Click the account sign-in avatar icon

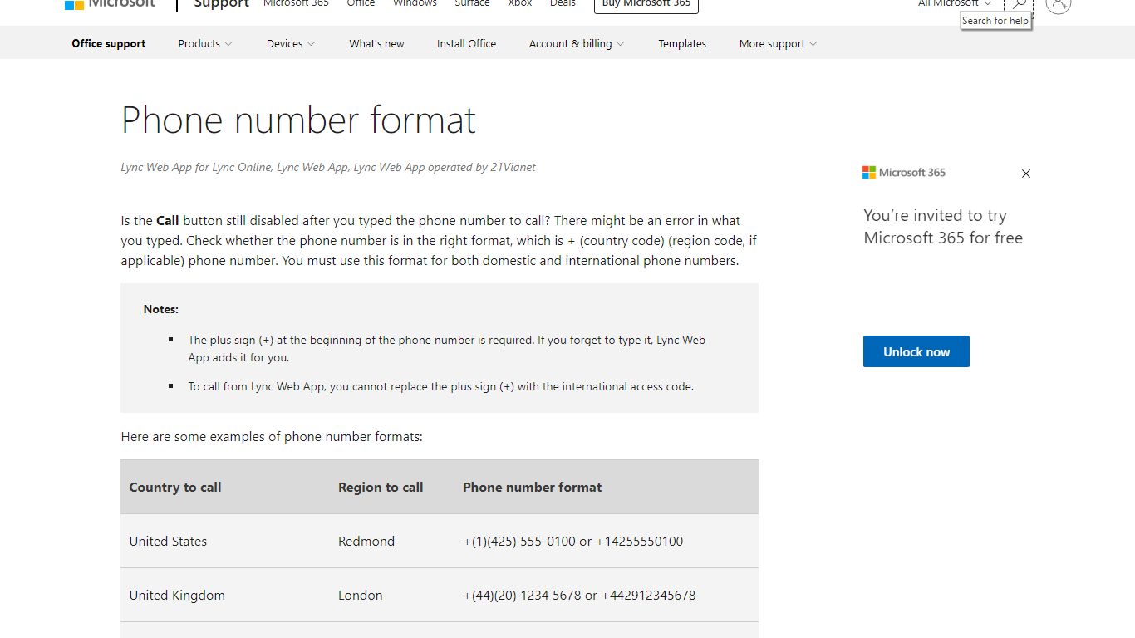click(1059, 4)
